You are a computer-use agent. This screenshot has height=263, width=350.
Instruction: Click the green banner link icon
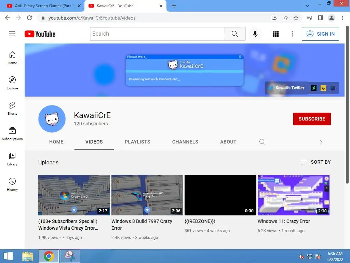(x=314, y=88)
